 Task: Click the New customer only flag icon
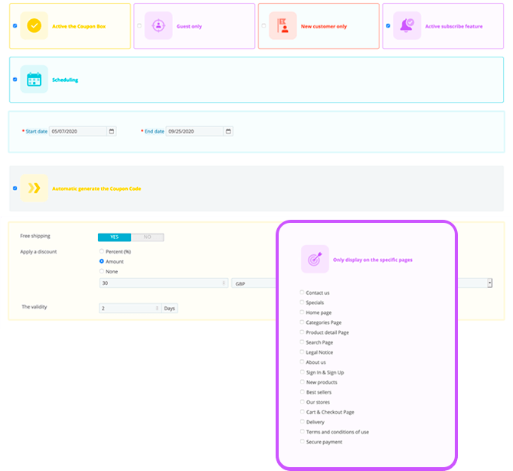pyautogui.click(x=283, y=25)
